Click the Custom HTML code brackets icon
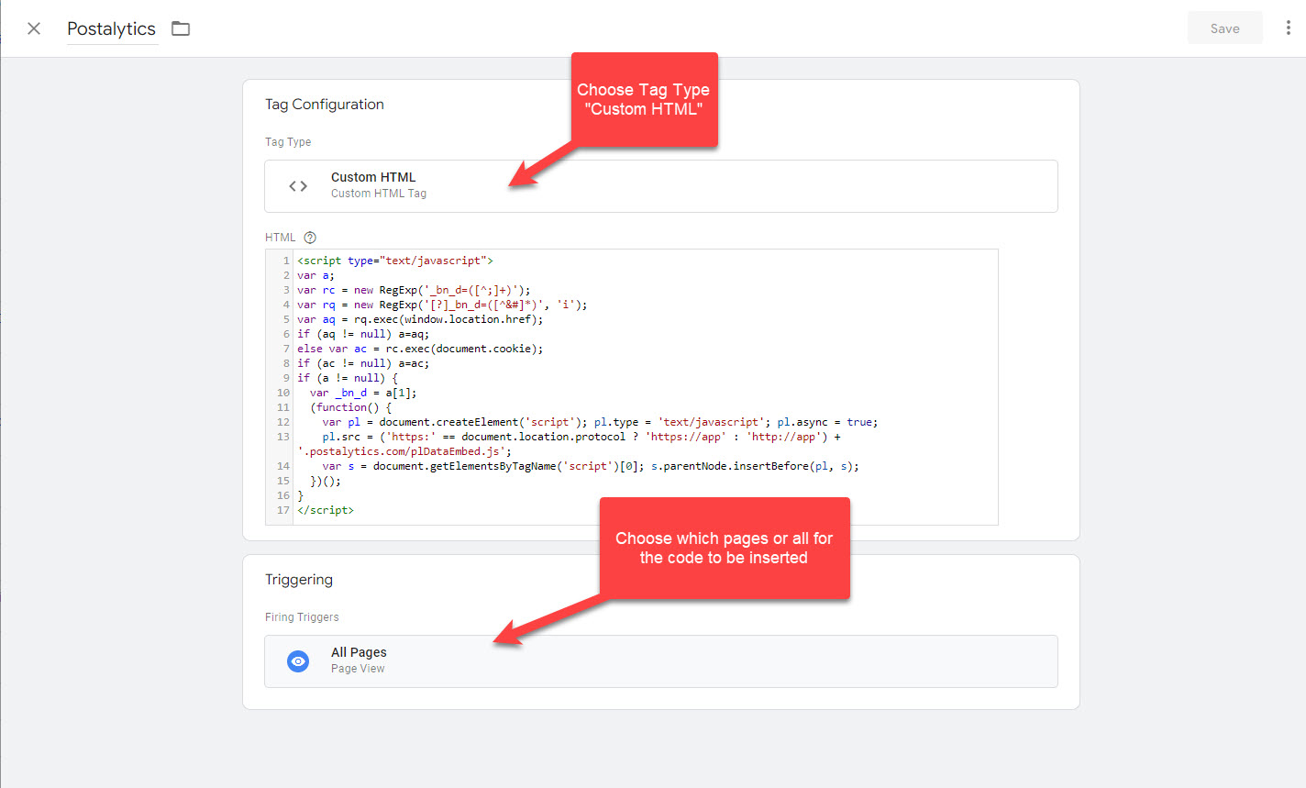 298,186
